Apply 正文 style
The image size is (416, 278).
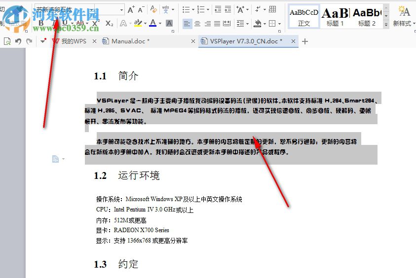point(304,16)
